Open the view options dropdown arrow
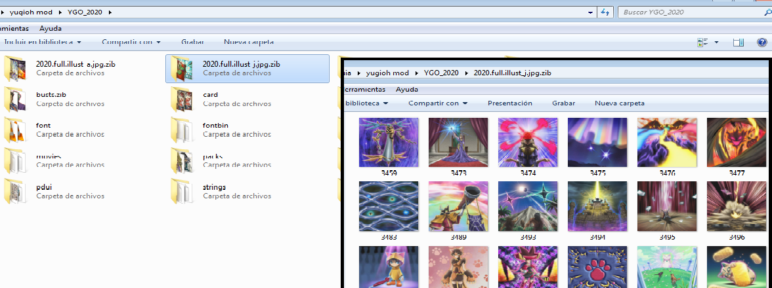The height and width of the screenshot is (288, 772). (716, 42)
